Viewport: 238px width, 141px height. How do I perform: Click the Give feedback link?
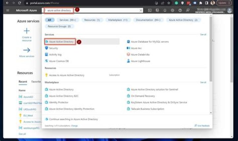(x=202, y=125)
